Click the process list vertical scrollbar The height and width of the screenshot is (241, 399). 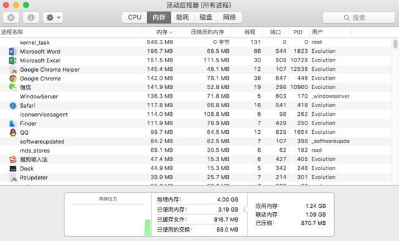tap(395, 111)
